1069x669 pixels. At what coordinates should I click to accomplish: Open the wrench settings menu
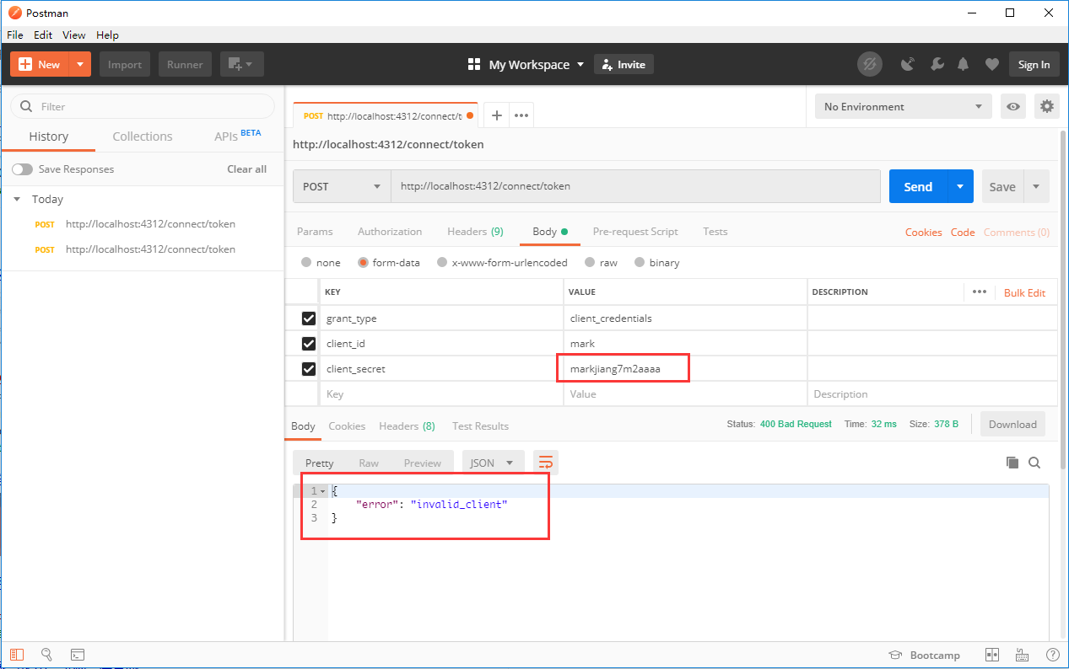pyautogui.click(x=937, y=64)
